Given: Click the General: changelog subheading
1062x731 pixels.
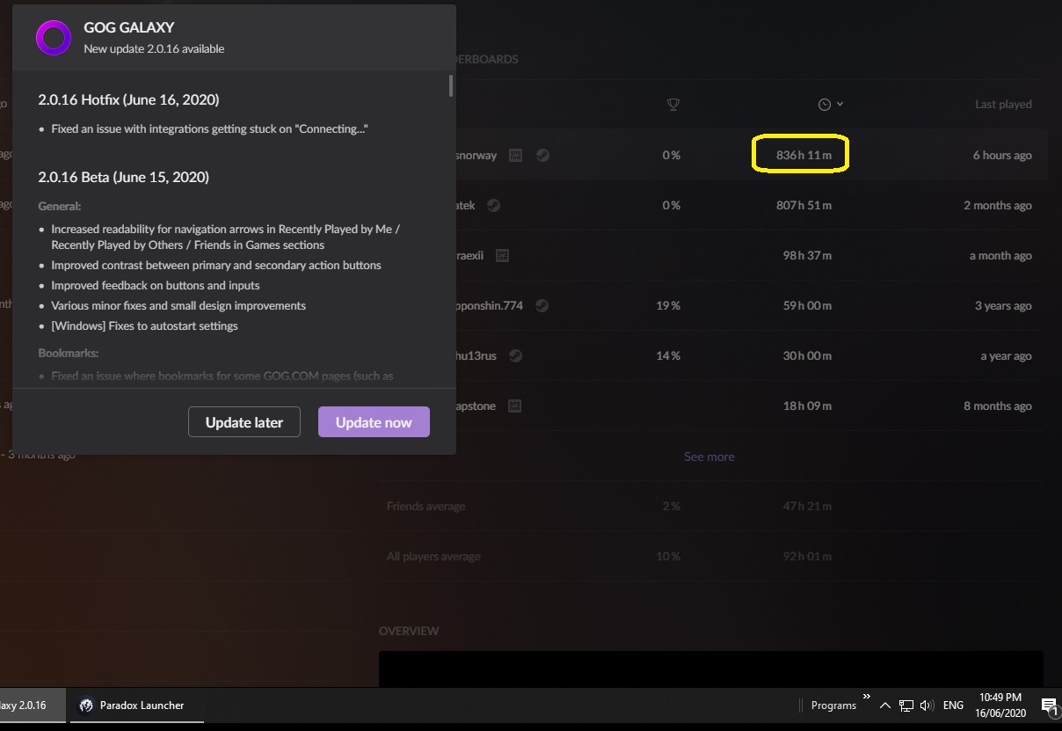Looking at the screenshot, I should point(60,207).
